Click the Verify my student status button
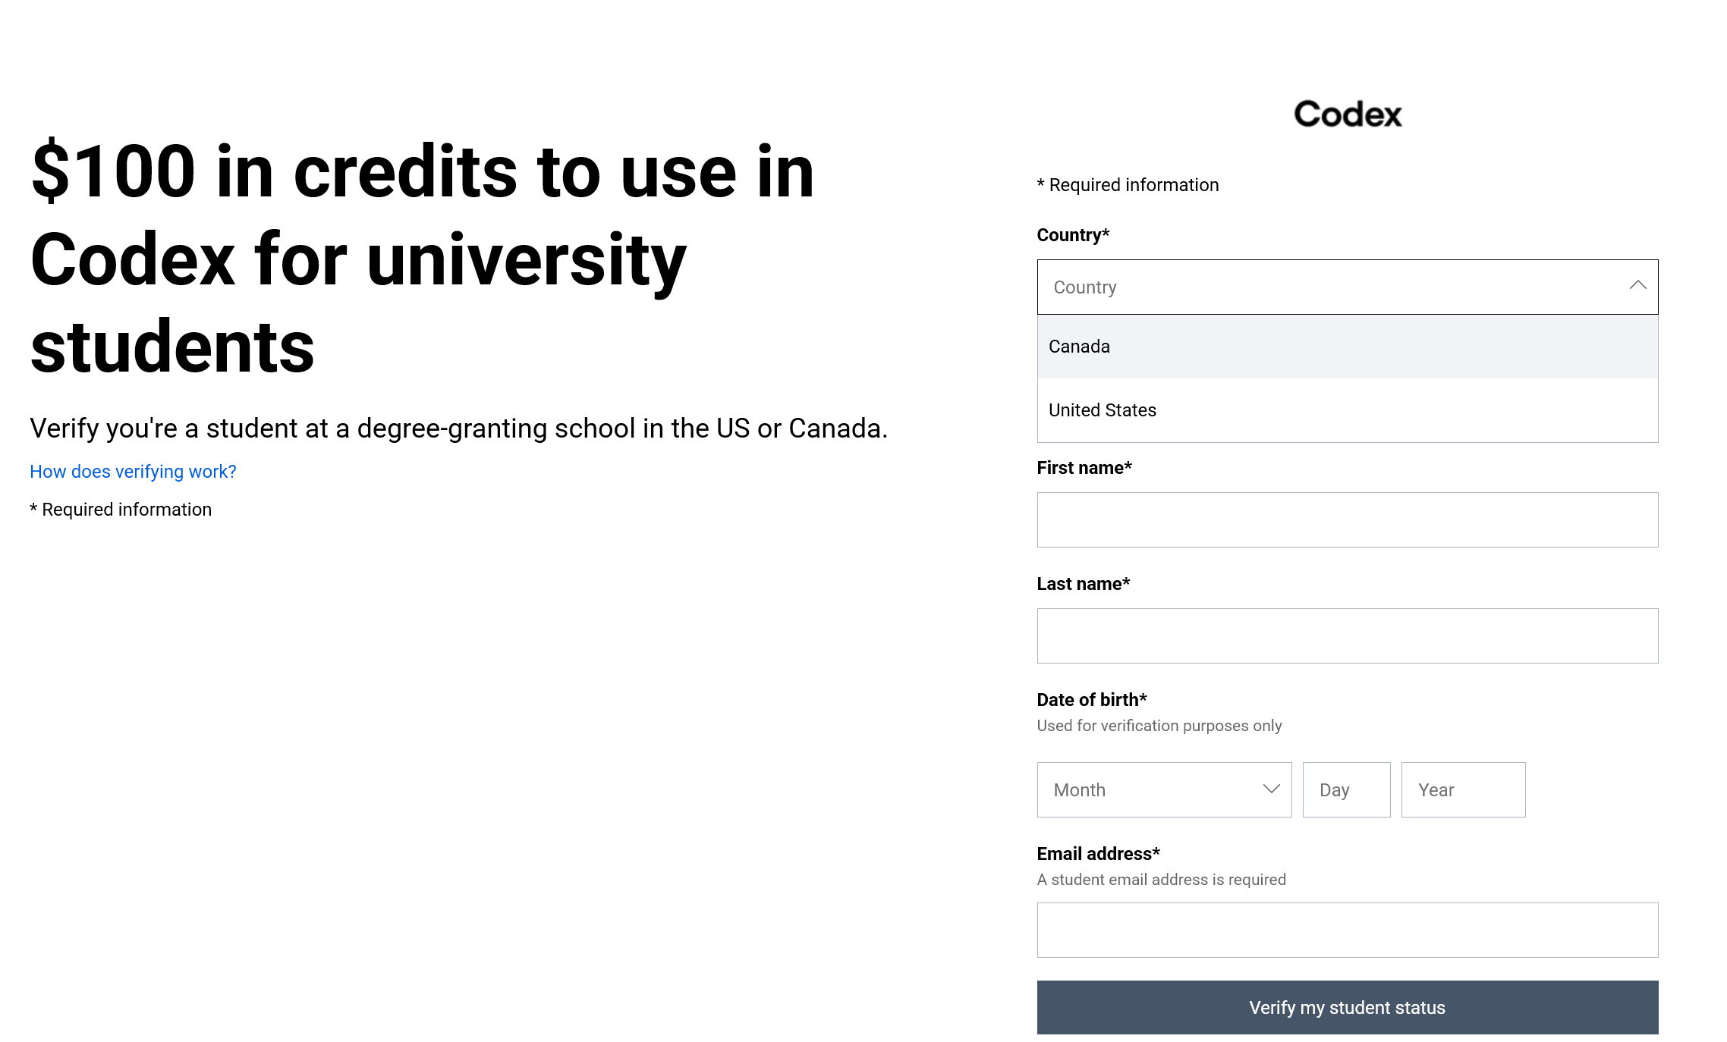 (1346, 1007)
